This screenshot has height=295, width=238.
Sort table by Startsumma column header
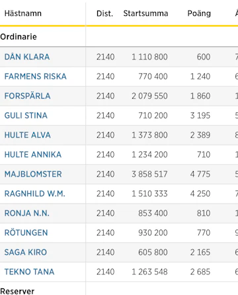(145, 13)
